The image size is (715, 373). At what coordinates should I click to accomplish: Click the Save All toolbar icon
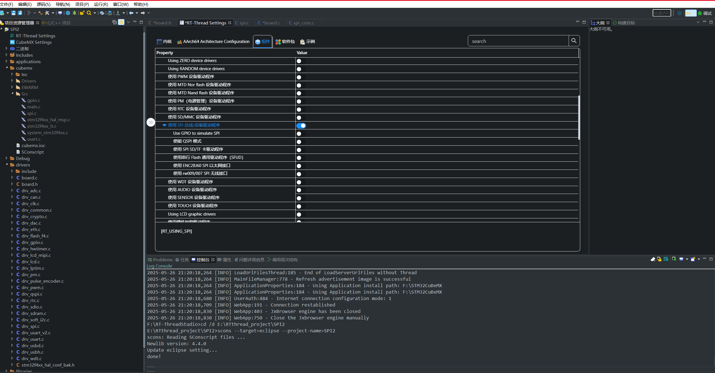tap(20, 13)
